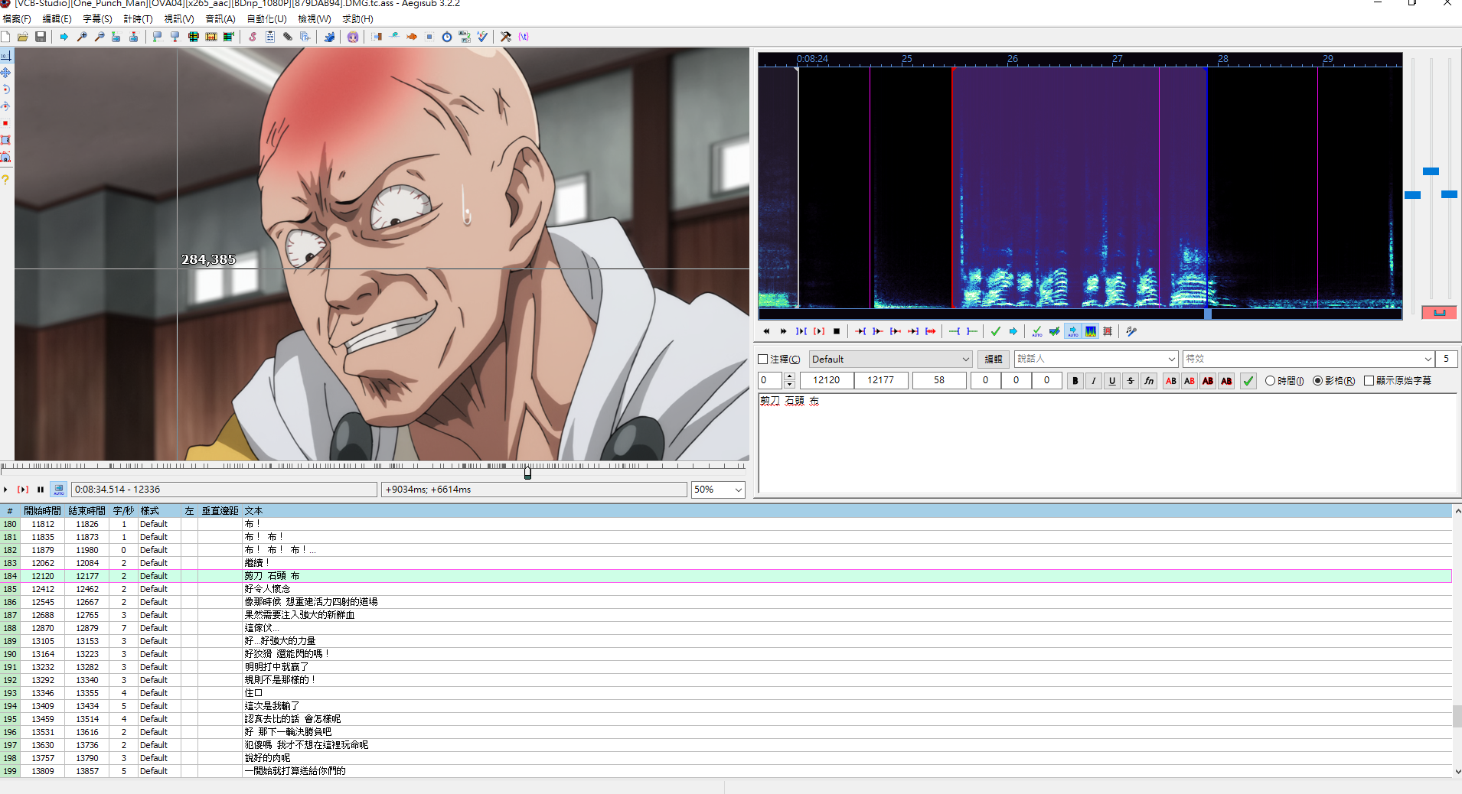1462x794 pixels.
Task: Open the 編輯 Edit menu
Action: (x=57, y=19)
